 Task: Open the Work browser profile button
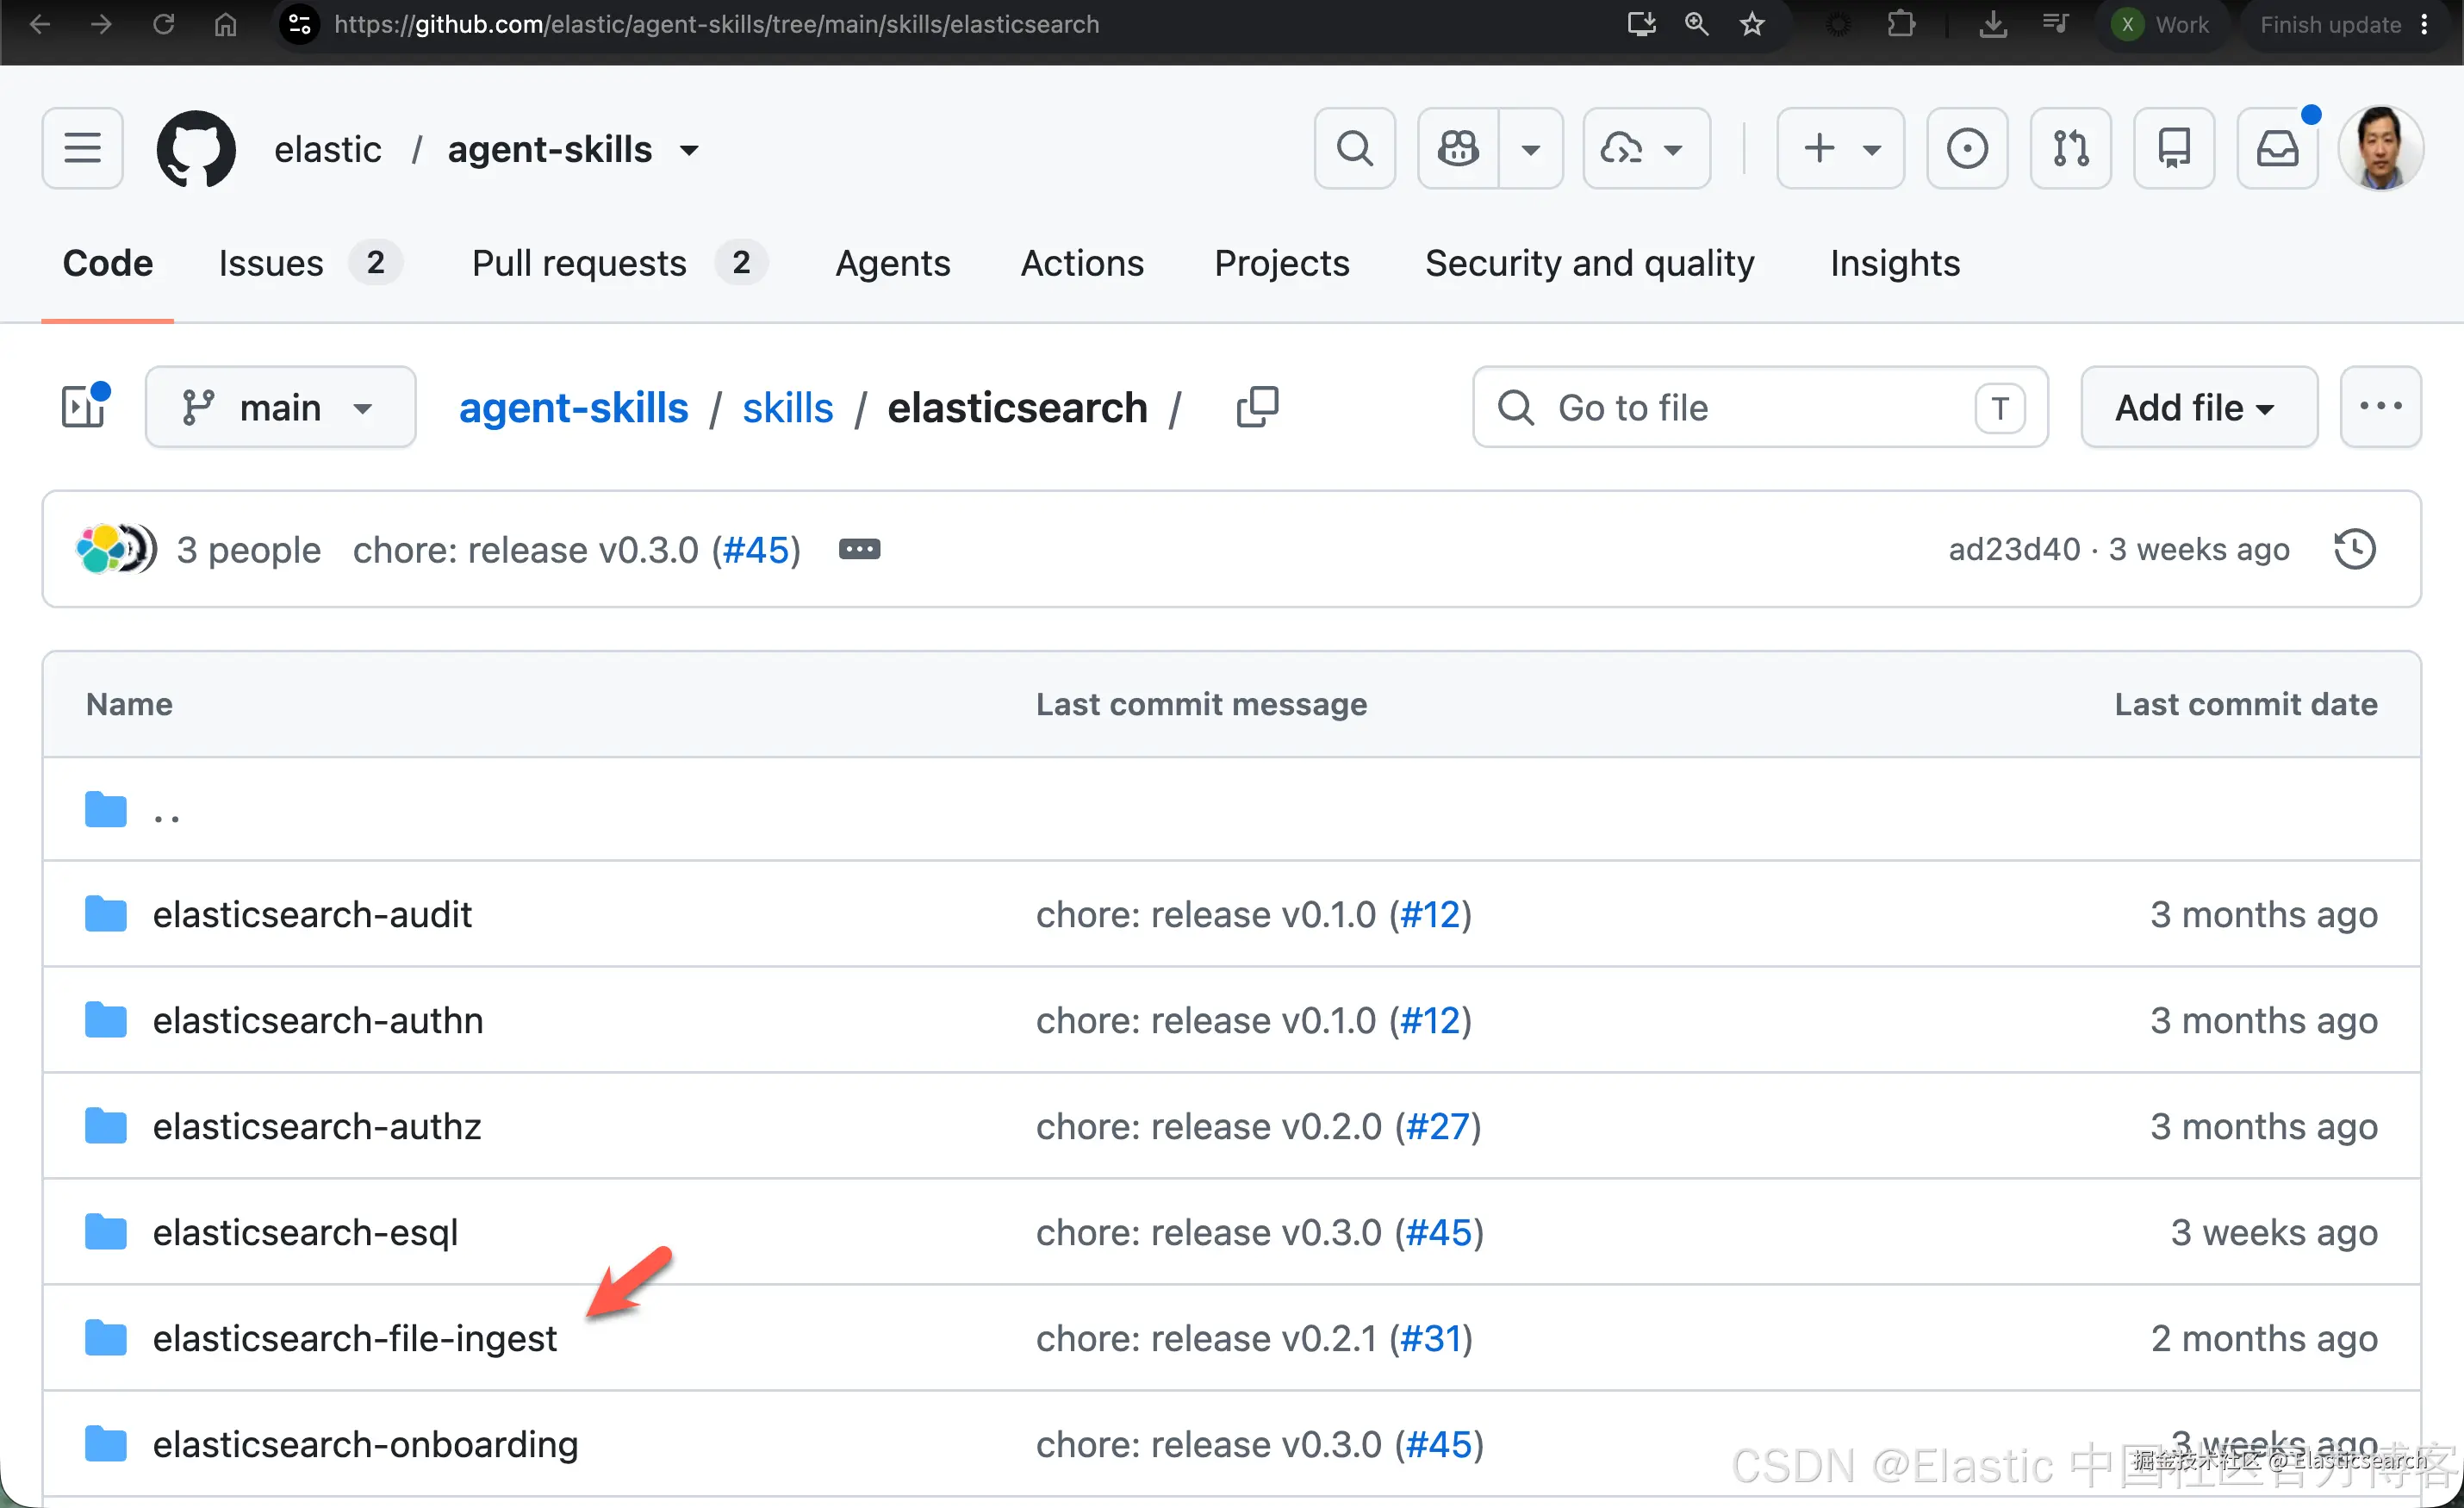2161,24
